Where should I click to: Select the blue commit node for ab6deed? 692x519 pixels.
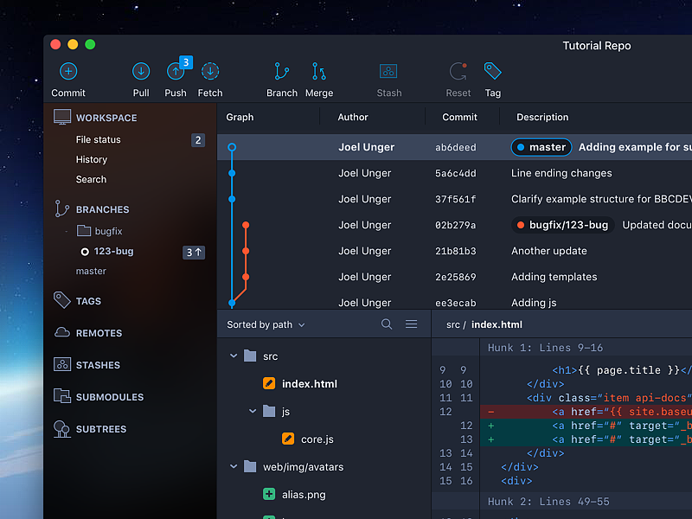(x=232, y=147)
